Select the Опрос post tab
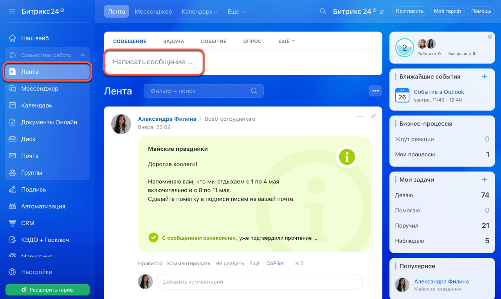 pyautogui.click(x=252, y=41)
